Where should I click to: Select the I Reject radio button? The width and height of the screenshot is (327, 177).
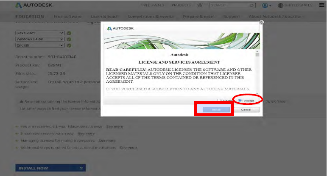coord(219,101)
